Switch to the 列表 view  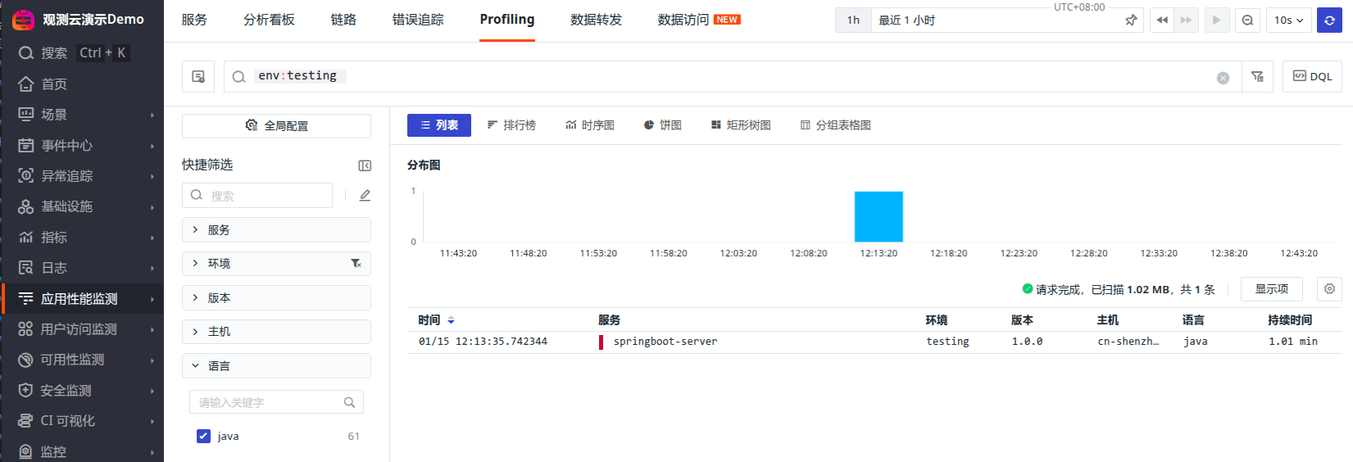(x=439, y=125)
